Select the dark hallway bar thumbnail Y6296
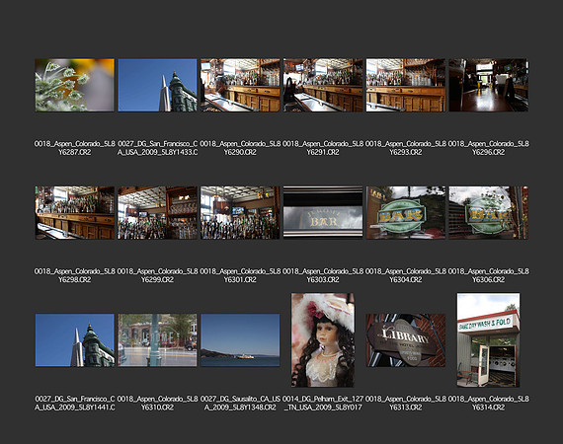 click(489, 85)
